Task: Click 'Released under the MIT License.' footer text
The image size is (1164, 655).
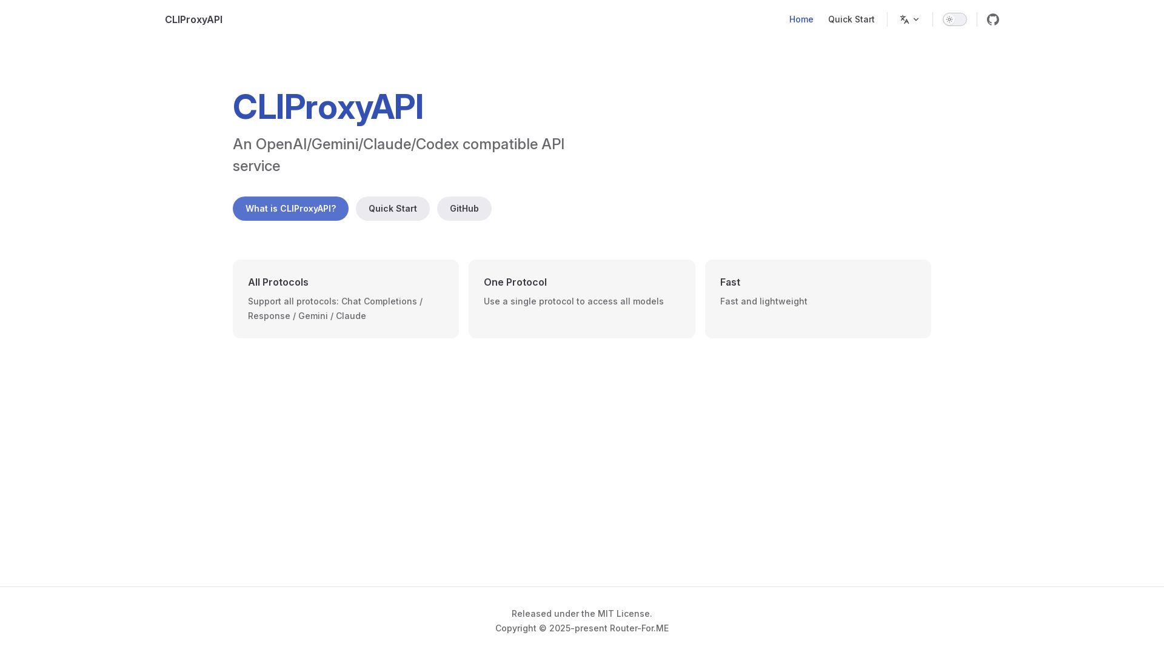Action: (x=582, y=614)
